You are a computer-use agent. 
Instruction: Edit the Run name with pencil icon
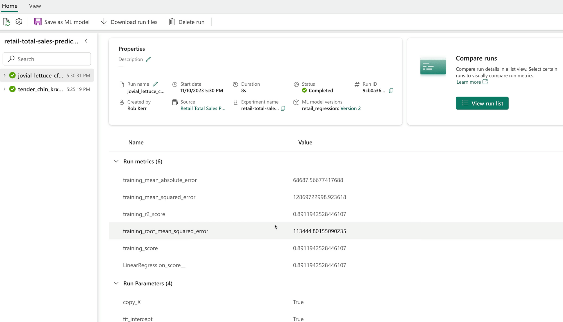pyautogui.click(x=155, y=84)
